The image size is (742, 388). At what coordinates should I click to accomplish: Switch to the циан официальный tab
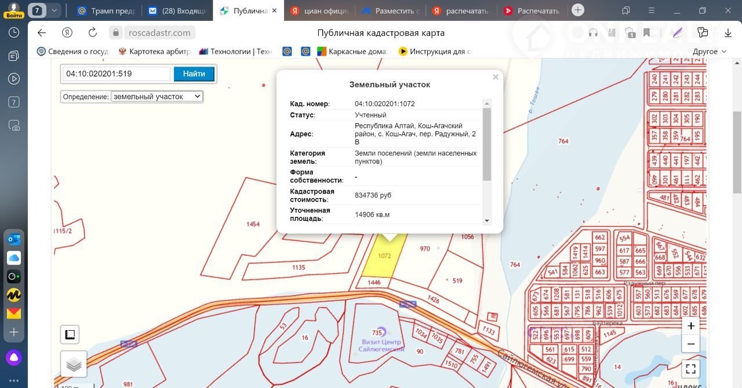320,11
